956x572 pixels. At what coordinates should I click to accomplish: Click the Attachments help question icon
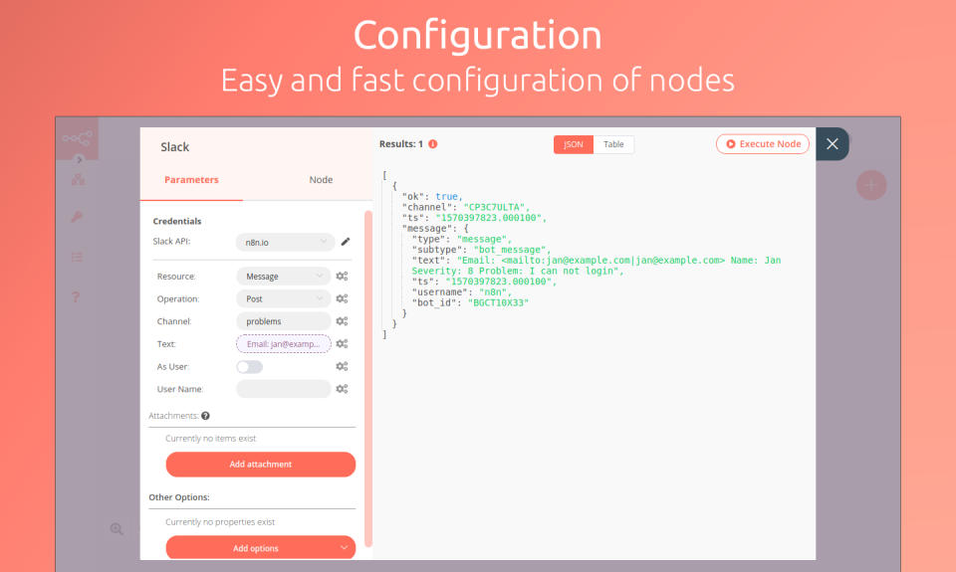click(x=205, y=416)
